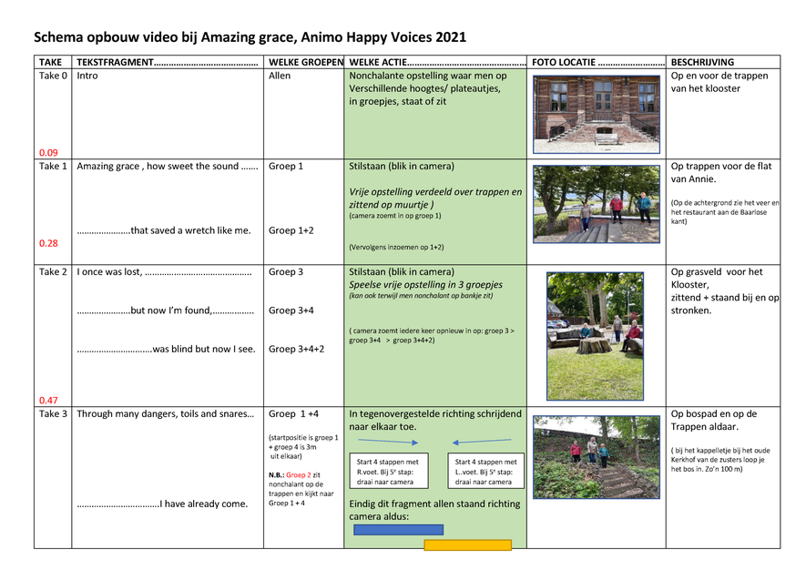Select lyric 'Through many dangers, toils and snares…'
The height and width of the screenshot is (570, 806).
[x=166, y=413]
